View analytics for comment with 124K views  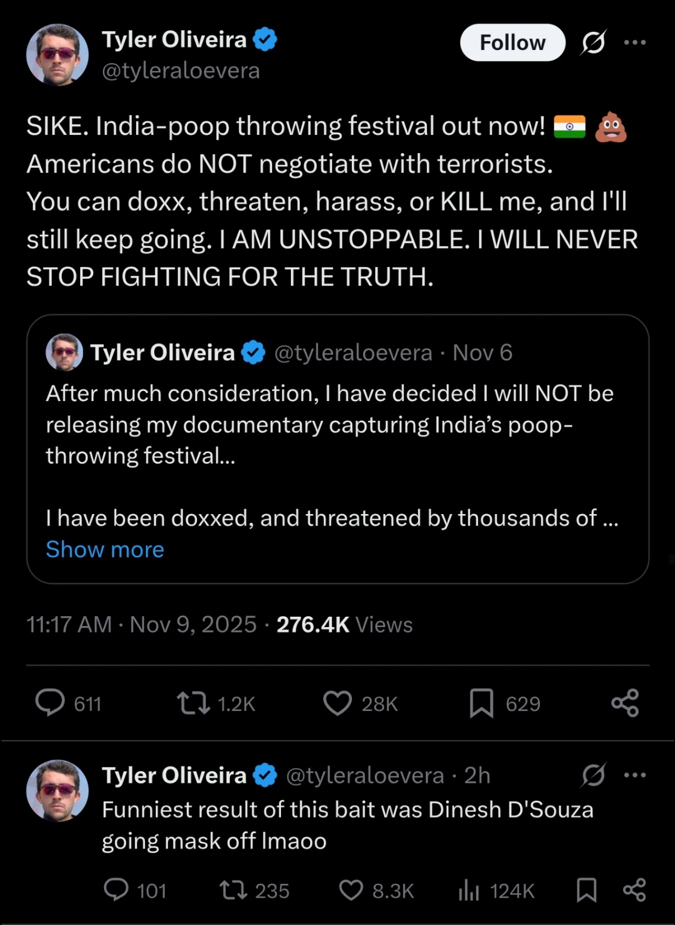click(469, 890)
